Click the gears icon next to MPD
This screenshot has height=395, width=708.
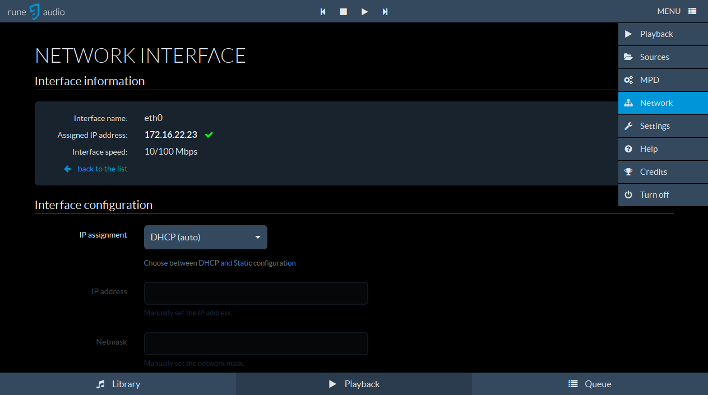point(628,80)
